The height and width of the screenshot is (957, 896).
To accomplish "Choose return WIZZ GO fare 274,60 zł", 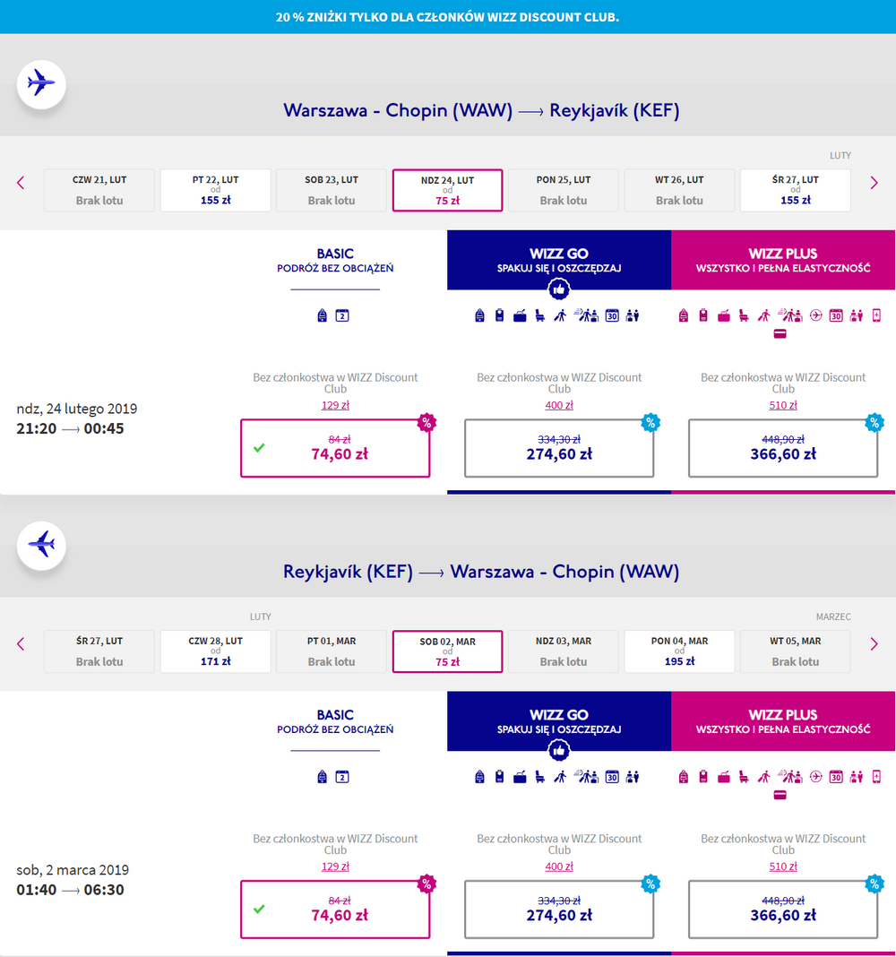I will coord(559,910).
